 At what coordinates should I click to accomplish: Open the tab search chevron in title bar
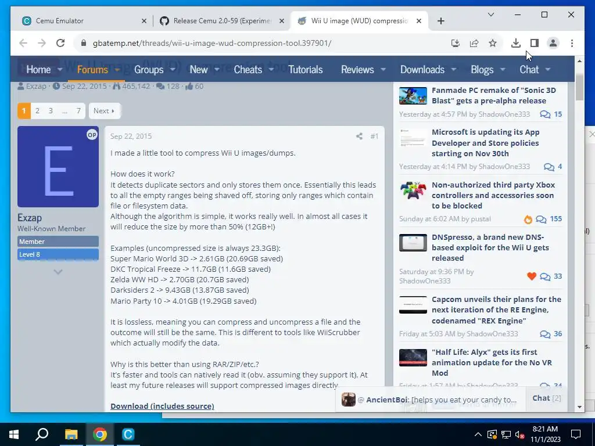point(490,15)
